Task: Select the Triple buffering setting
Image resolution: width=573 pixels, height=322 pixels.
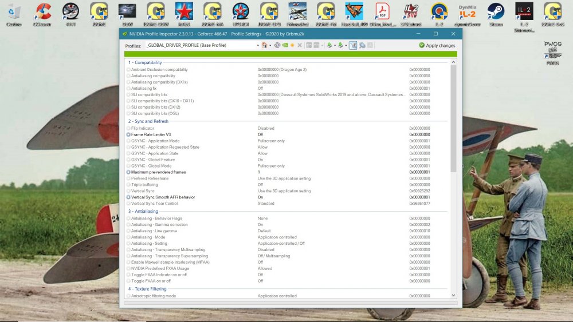Action: [x=287, y=185]
